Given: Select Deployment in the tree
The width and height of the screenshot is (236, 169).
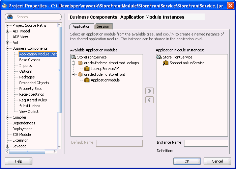Looking at the screenshot, I should pyautogui.click(x=22, y=129).
